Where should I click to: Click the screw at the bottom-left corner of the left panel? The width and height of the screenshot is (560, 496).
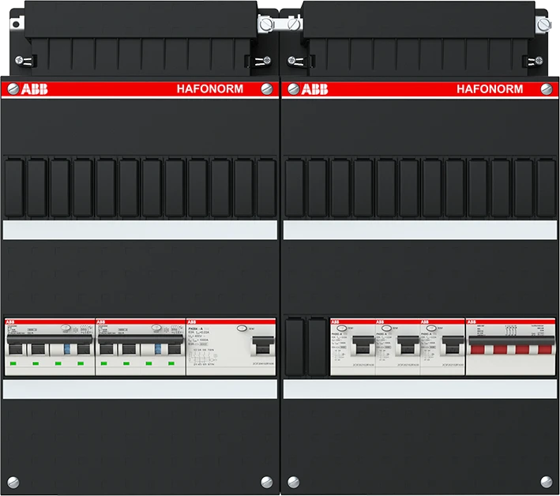13,481
